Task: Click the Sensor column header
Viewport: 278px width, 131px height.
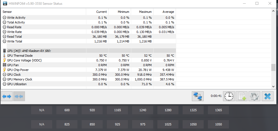Action: coord(43,12)
